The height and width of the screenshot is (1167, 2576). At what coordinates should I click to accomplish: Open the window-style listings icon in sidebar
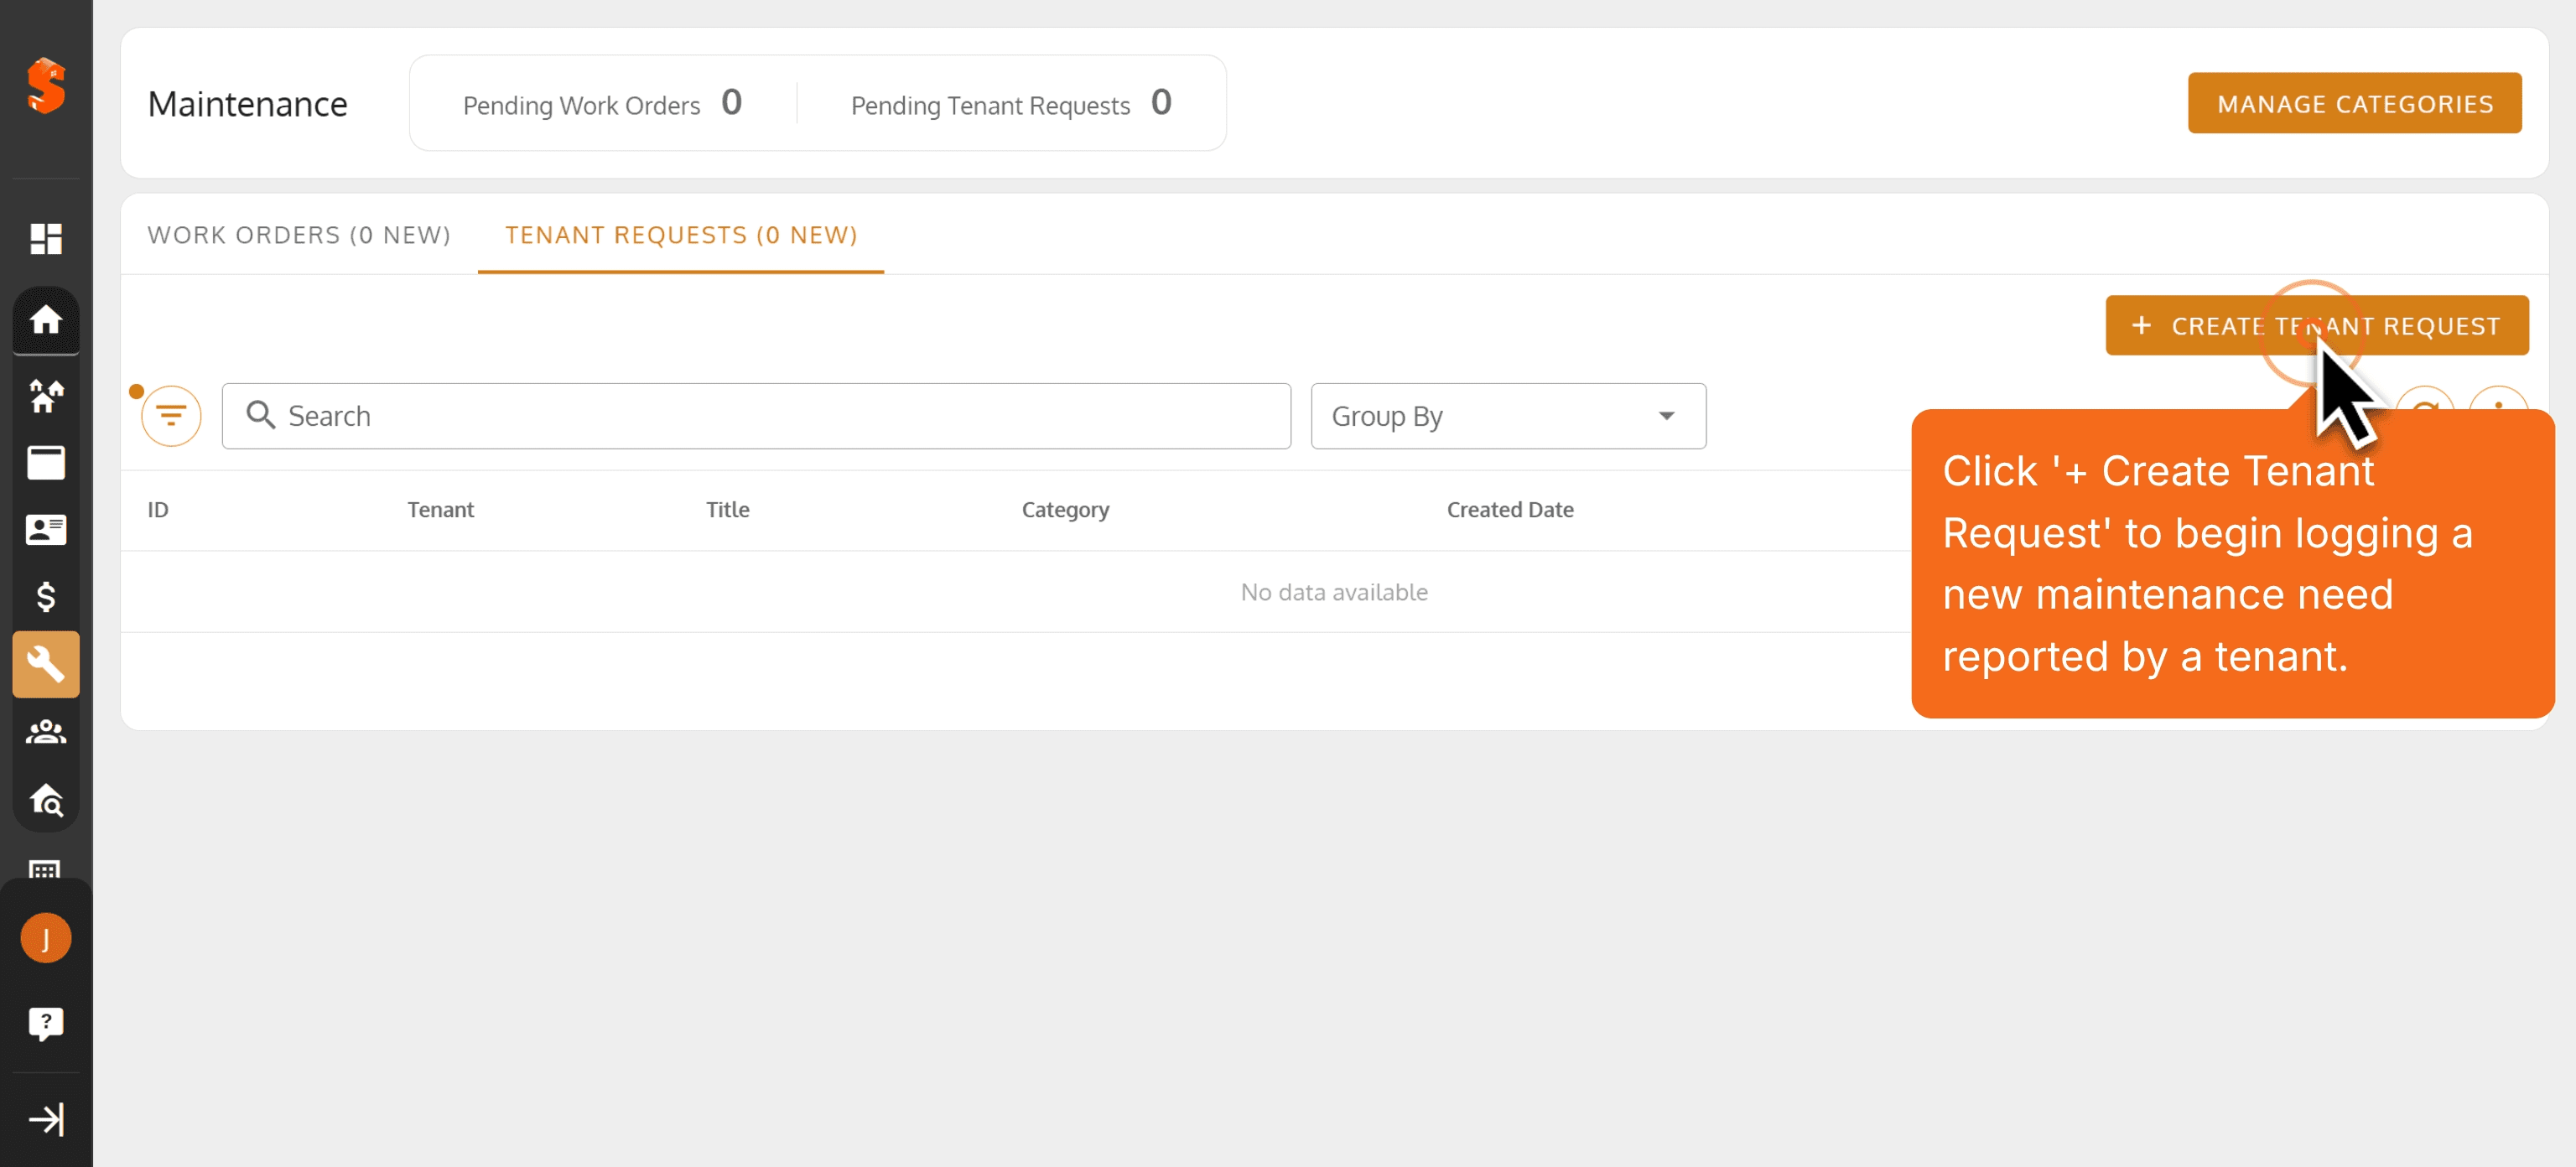[46, 462]
